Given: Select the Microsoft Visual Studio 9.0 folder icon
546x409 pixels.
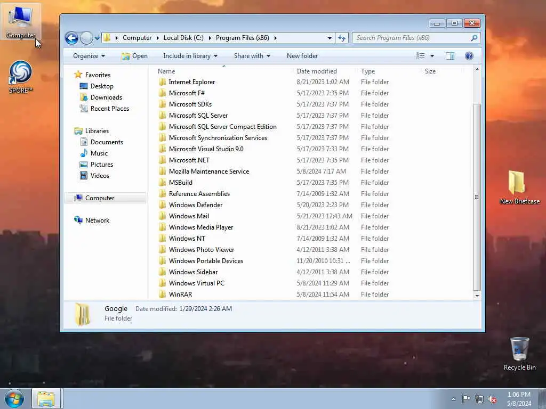Looking at the screenshot, I should (x=162, y=149).
